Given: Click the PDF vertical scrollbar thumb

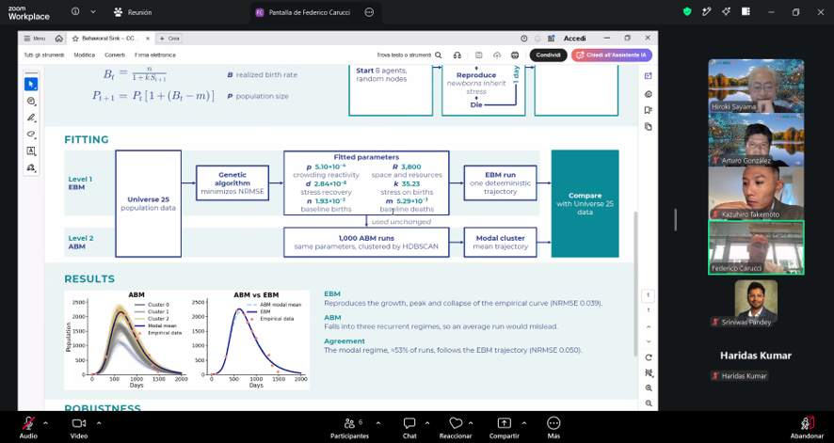Looking at the screenshot, I should point(634,284).
